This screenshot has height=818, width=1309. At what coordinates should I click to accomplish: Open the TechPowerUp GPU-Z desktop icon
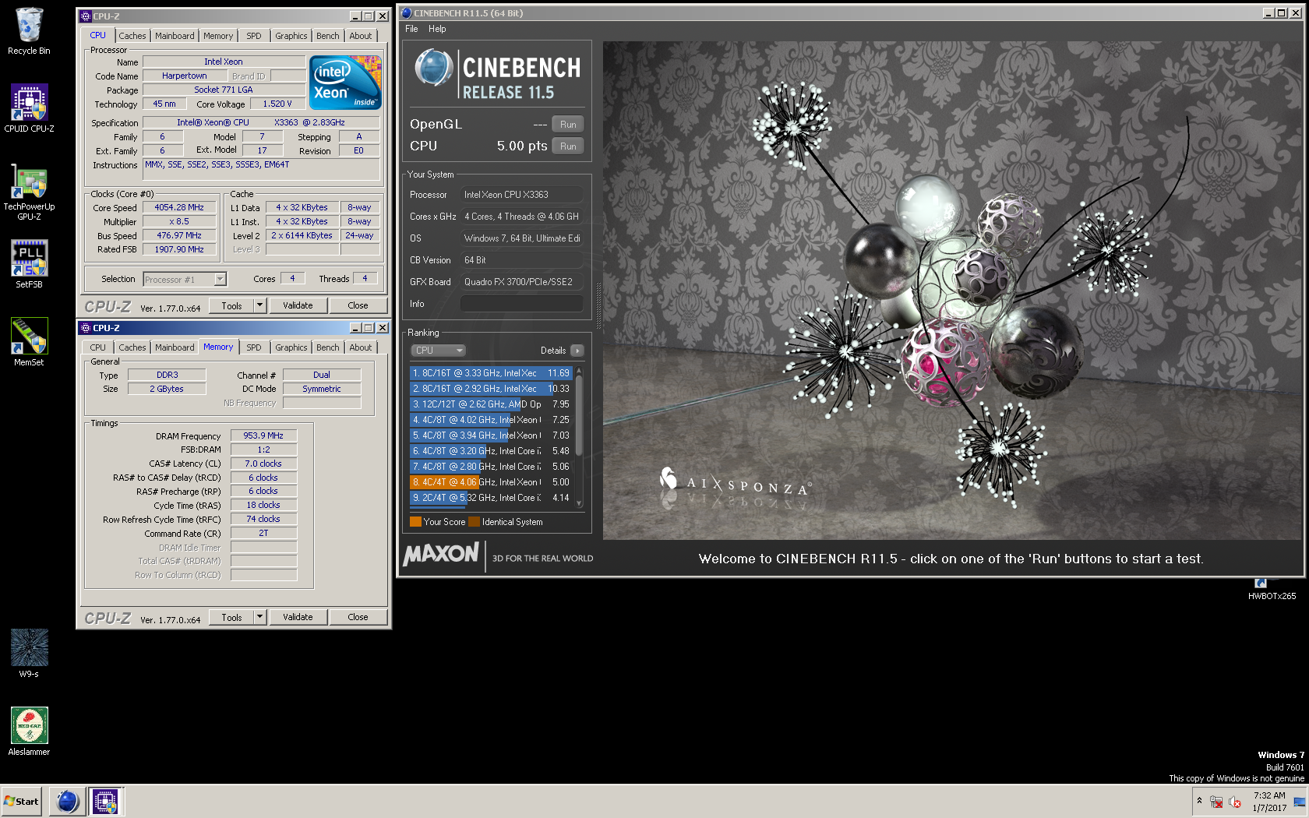click(x=29, y=192)
